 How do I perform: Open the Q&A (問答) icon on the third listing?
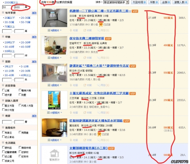pyautogui.click(x=99, y=85)
